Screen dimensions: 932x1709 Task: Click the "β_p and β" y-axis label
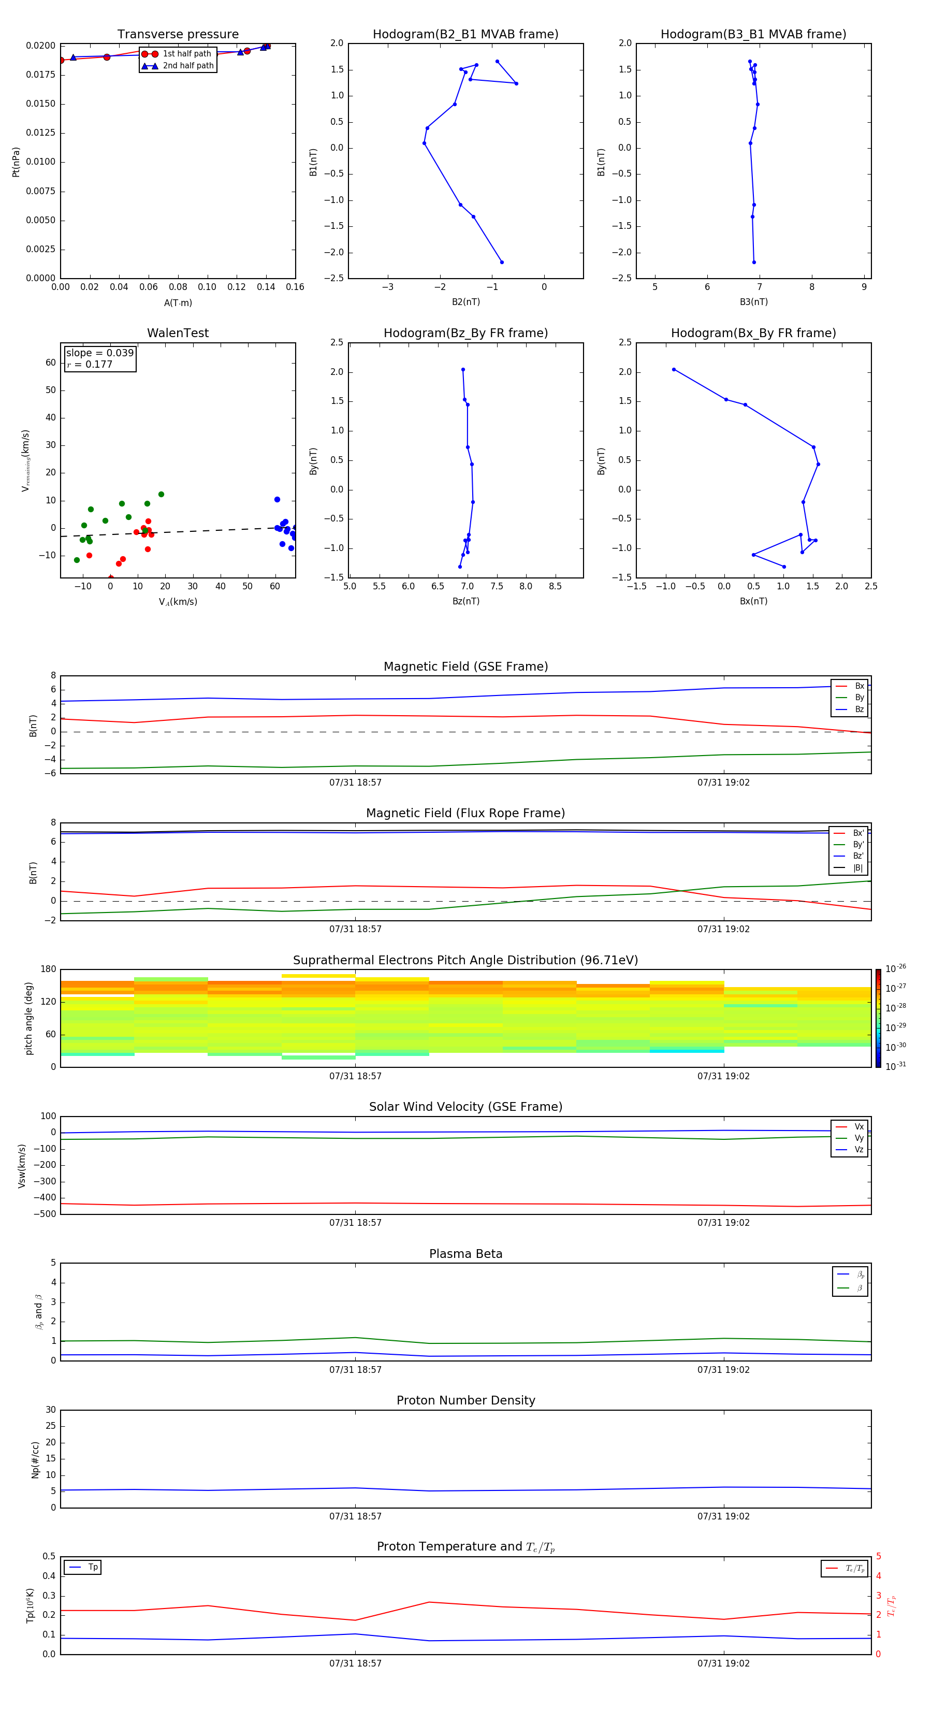38,1312
